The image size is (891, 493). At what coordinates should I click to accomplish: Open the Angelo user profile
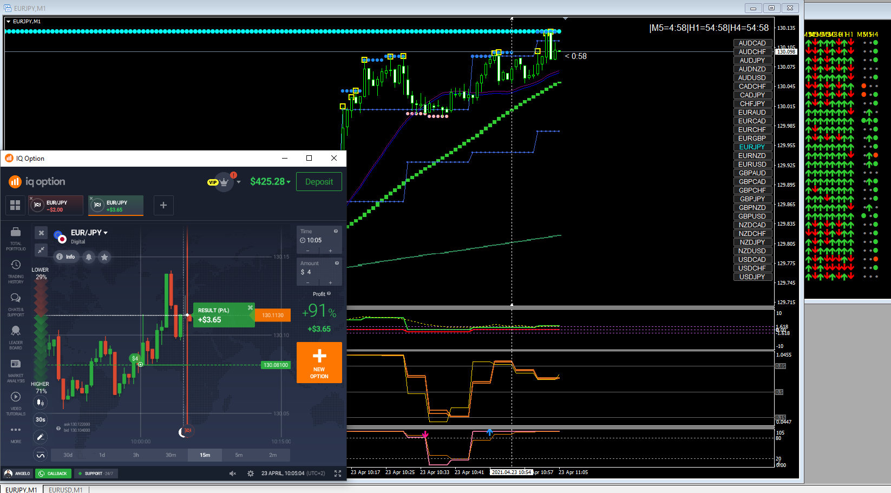[x=17, y=474]
